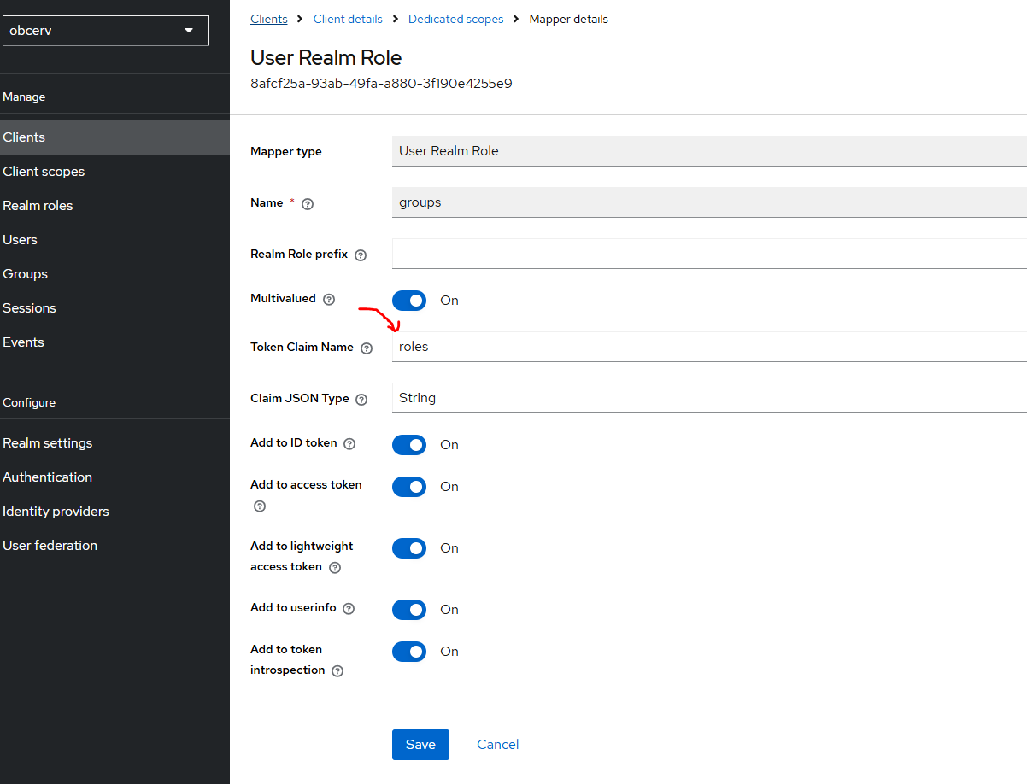This screenshot has width=1027, height=784.
Task: Select the mapper ID text 8afcf25a-93ab
Action: (x=381, y=84)
